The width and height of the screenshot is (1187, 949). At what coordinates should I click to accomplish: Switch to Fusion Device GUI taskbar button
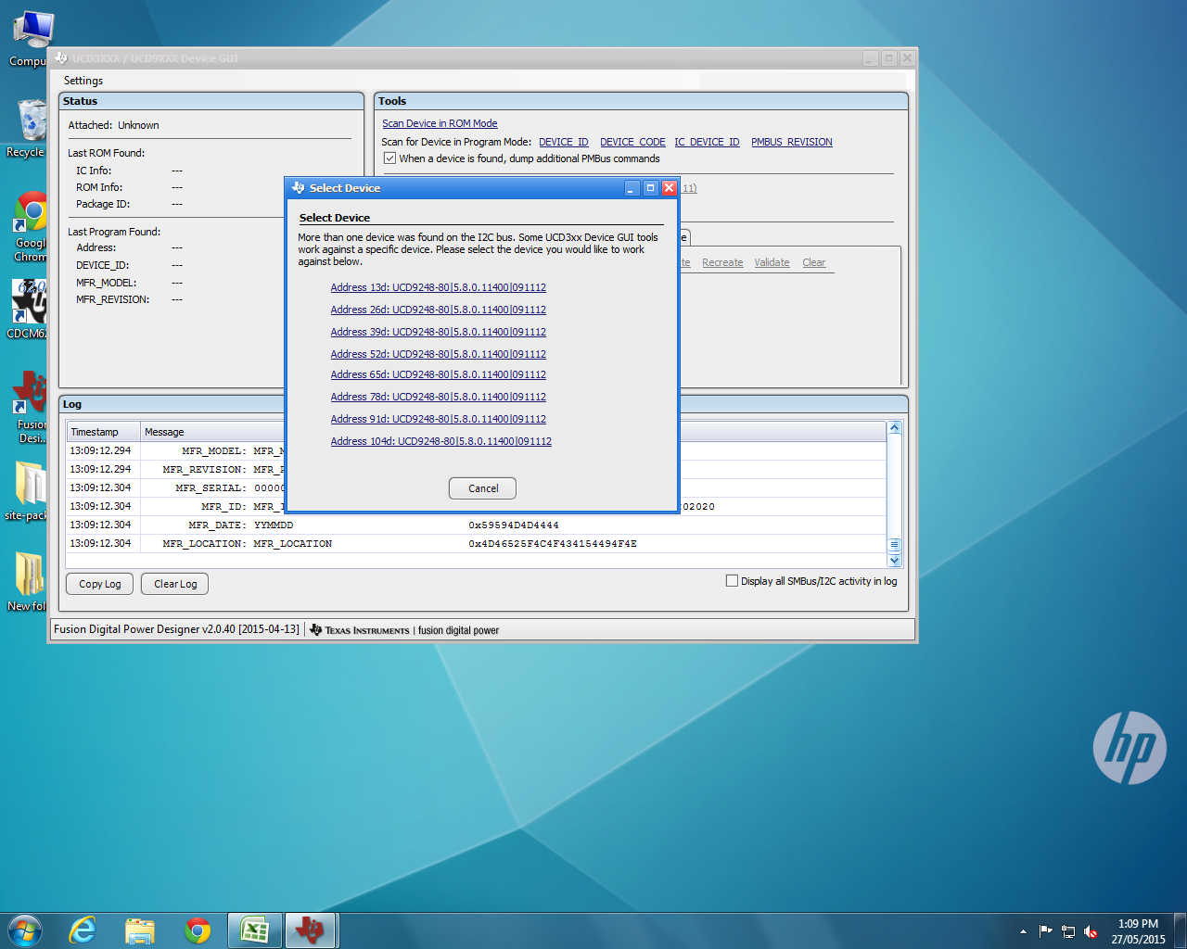pyautogui.click(x=312, y=930)
